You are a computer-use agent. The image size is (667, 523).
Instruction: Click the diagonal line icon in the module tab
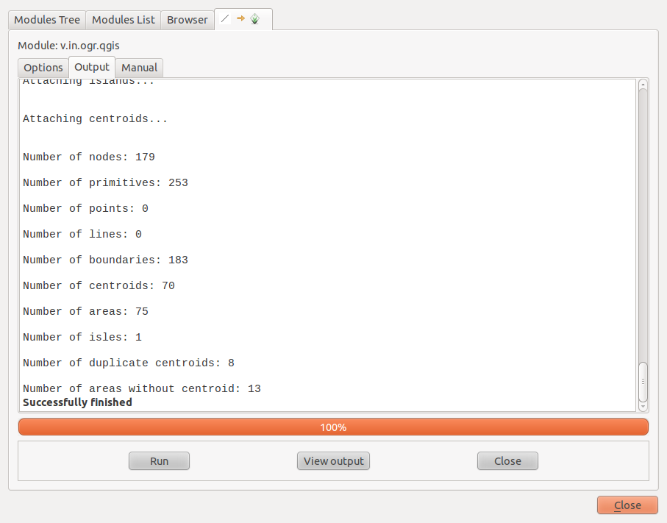click(225, 19)
